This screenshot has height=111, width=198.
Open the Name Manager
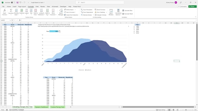click(x=61, y=12)
